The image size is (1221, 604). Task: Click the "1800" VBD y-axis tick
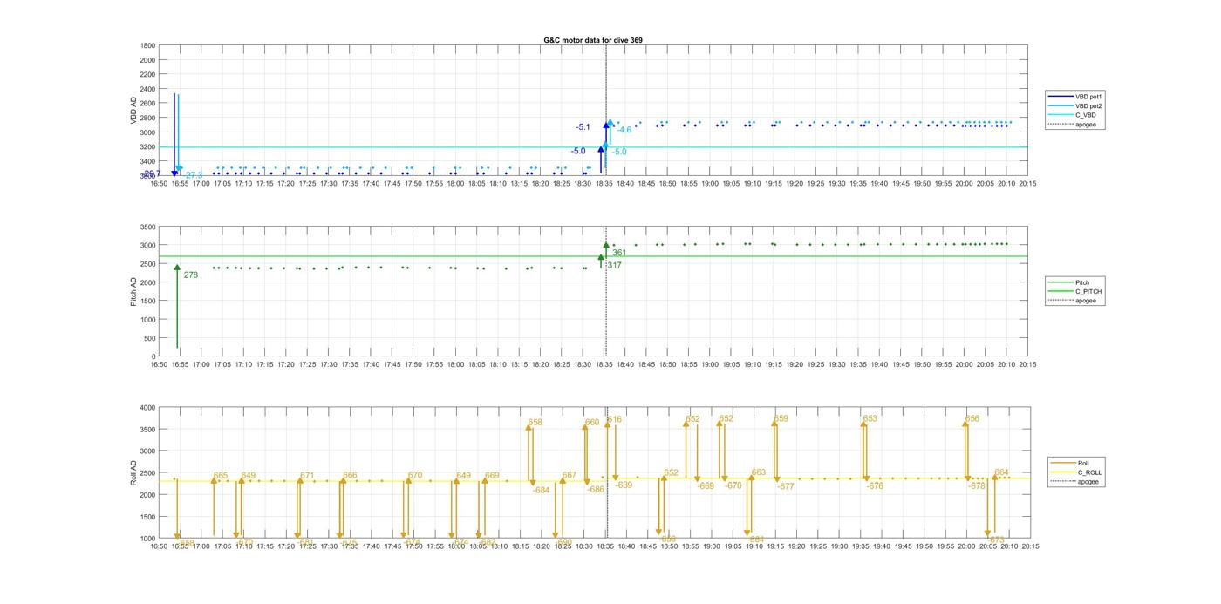click(147, 45)
